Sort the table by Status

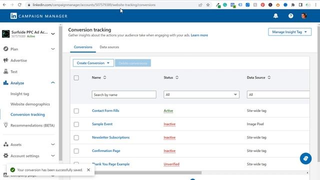tap(177, 77)
